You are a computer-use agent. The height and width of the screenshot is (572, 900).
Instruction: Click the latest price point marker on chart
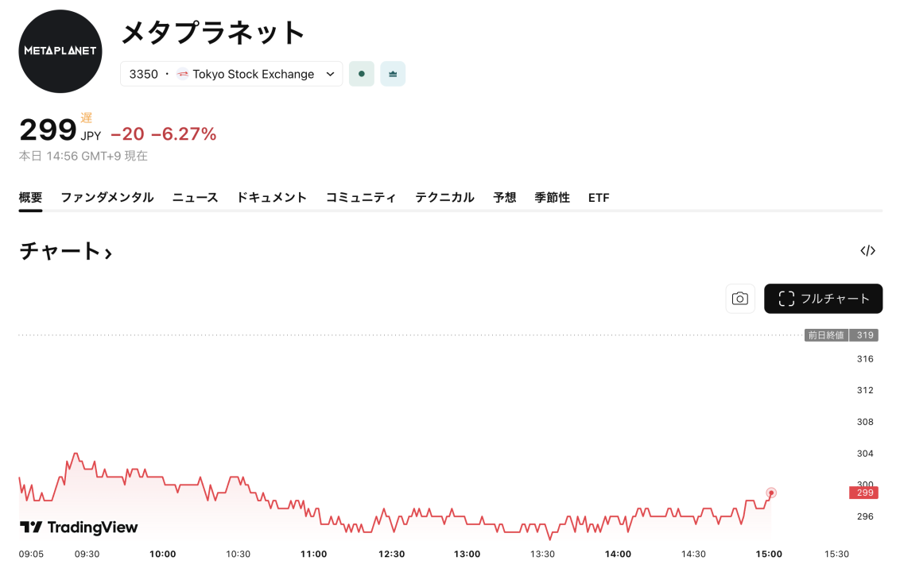coord(770,493)
